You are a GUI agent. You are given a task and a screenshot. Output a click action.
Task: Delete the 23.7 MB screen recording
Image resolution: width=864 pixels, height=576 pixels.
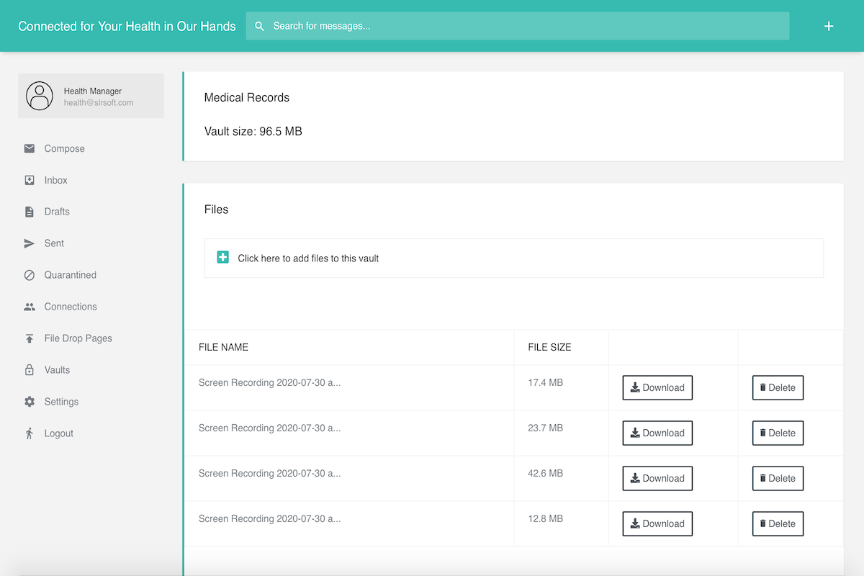pos(778,433)
